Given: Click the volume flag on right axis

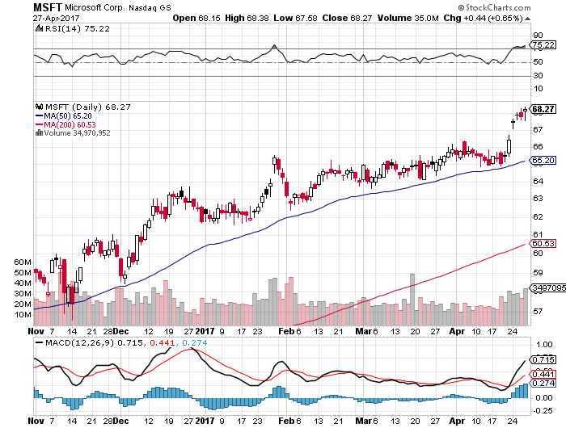Looking at the screenshot, I should pos(547,287).
